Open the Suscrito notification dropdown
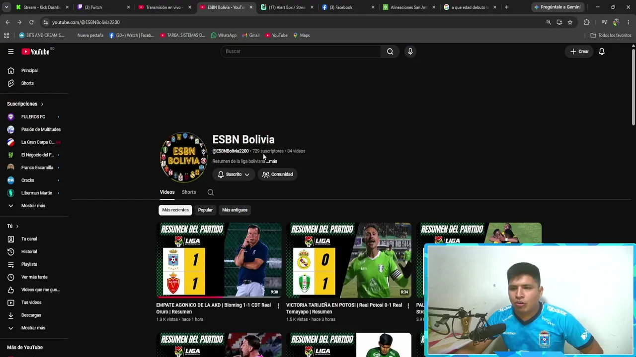This screenshot has width=636, height=357. (x=234, y=175)
